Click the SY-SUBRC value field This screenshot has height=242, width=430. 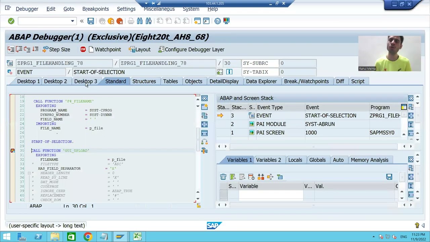point(298,63)
